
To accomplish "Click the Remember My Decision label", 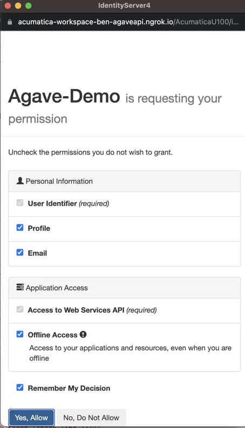I will pyautogui.click(x=69, y=388).
